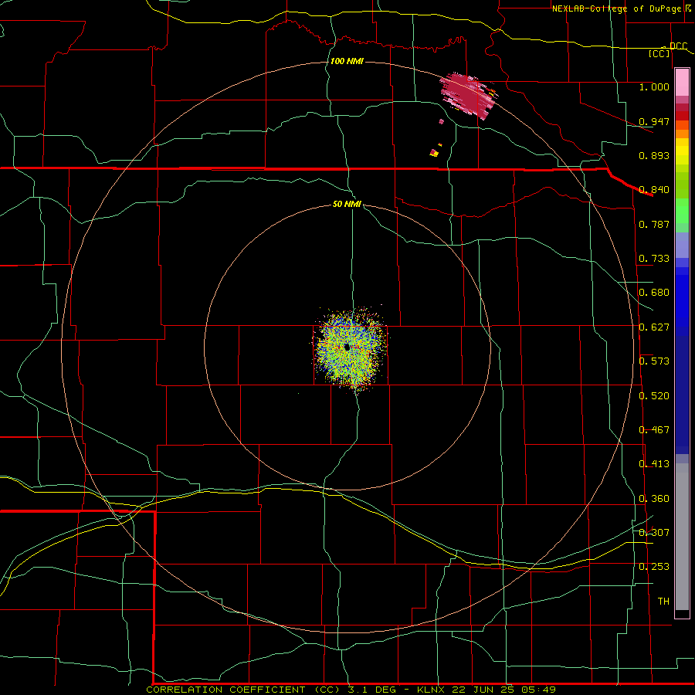Image resolution: width=695 pixels, height=695 pixels.
Task: Select the 0.467 scale value
Action: (654, 430)
